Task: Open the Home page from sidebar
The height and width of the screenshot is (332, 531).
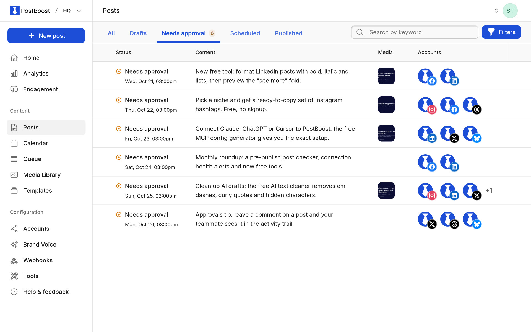Action: [46, 58]
